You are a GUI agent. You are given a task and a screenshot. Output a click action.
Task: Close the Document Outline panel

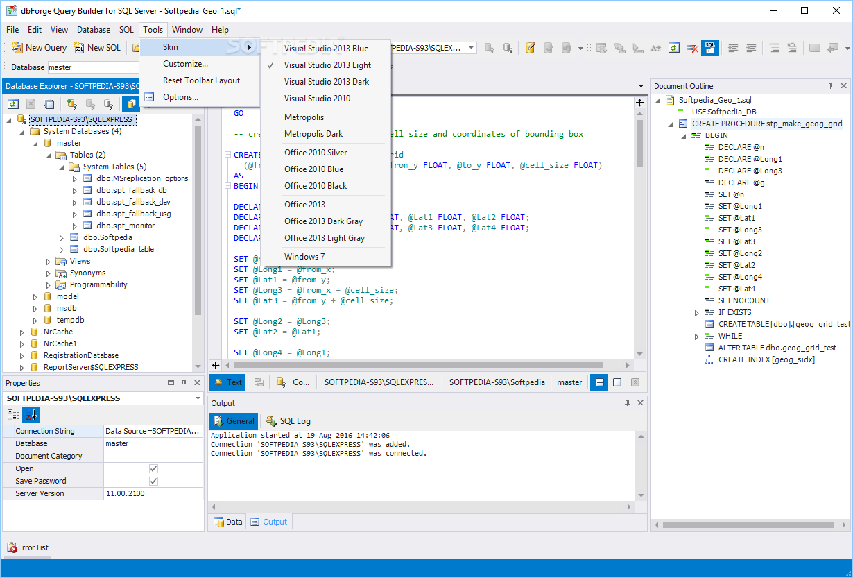843,86
